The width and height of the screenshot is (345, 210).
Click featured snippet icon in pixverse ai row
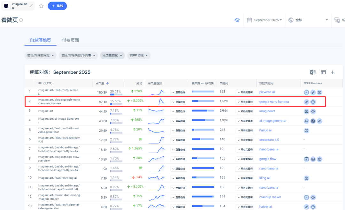point(306,92)
